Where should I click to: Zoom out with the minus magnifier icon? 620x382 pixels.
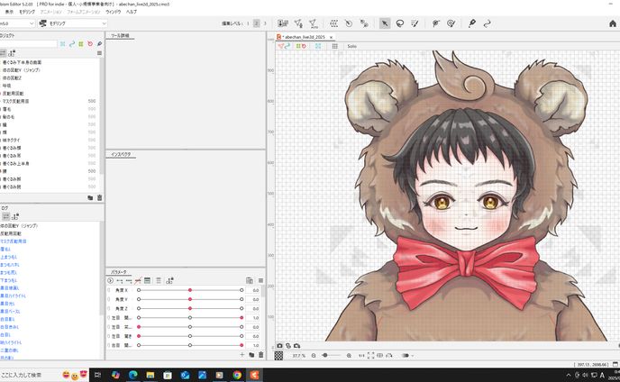[314, 356]
